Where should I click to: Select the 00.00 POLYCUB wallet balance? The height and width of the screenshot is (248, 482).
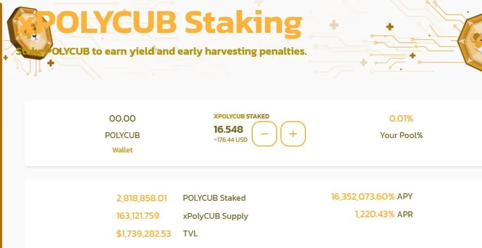tap(122, 118)
